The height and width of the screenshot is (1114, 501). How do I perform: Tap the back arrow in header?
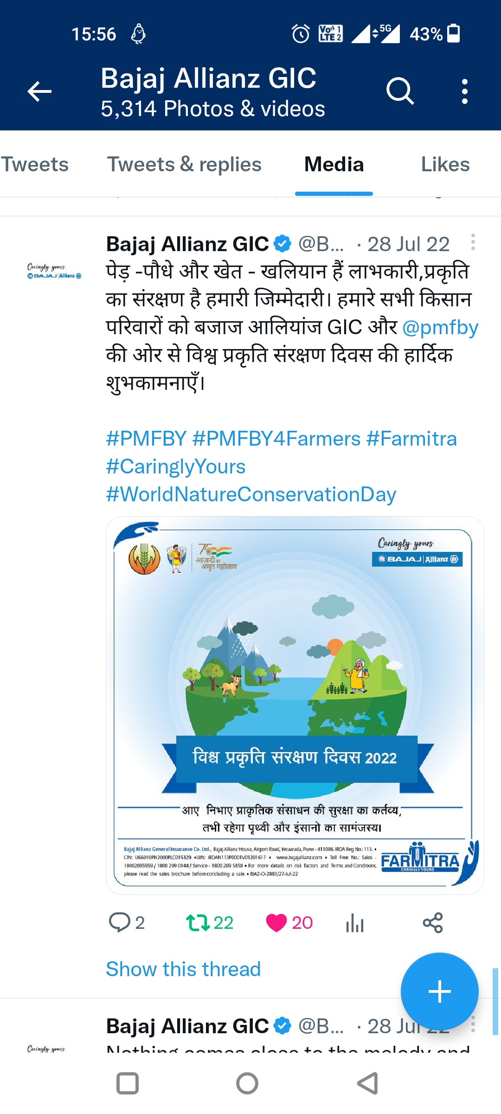coord(39,91)
